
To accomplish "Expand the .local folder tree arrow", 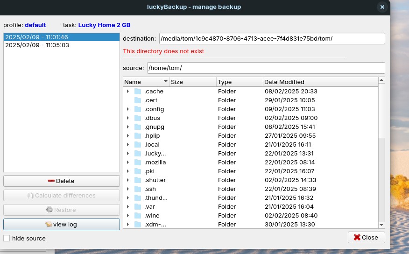I will (x=128, y=144).
